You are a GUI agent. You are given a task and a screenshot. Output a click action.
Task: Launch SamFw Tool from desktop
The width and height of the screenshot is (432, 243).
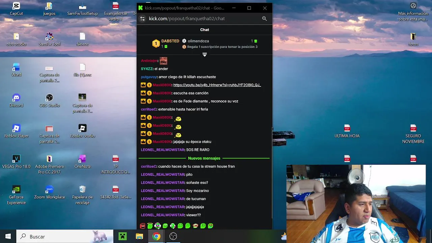pyautogui.click(x=49, y=39)
